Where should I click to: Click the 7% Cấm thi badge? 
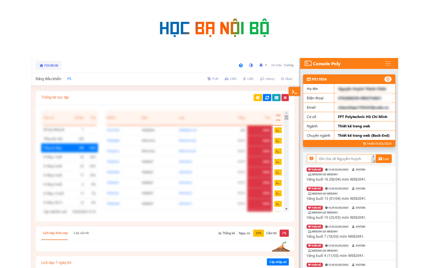pos(284,233)
